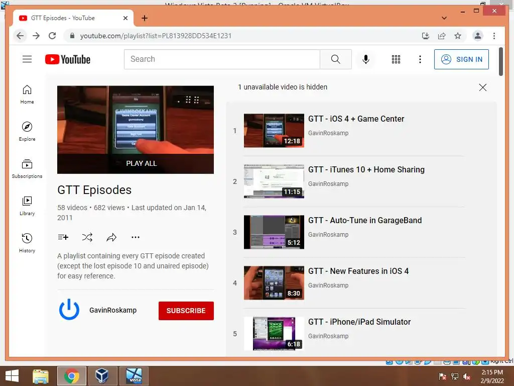Open File Explorer from the taskbar
Image resolution: width=514 pixels, height=386 pixels.
tap(41, 376)
